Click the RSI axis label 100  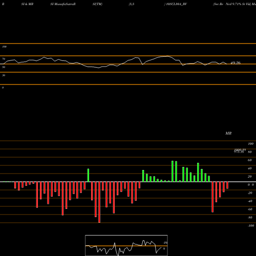click(x=4, y=47)
